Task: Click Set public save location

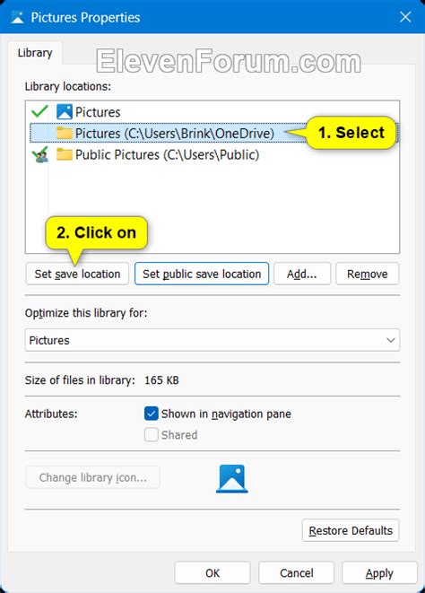Action: point(202,274)
